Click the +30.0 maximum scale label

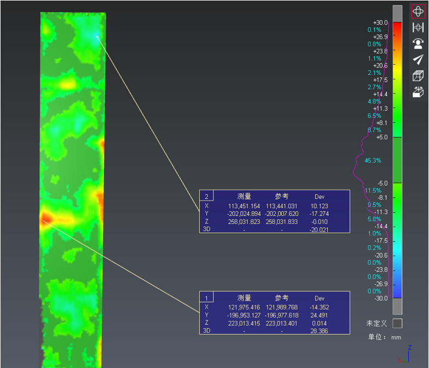point(380,22)
